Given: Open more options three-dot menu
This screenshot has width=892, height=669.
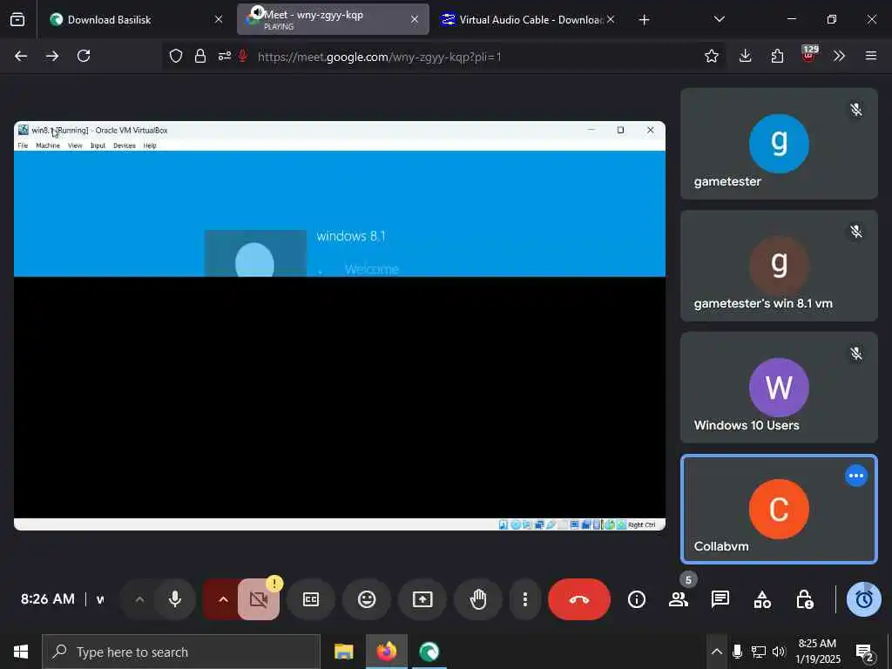Looking at the screenshot, I should [525, 599].
